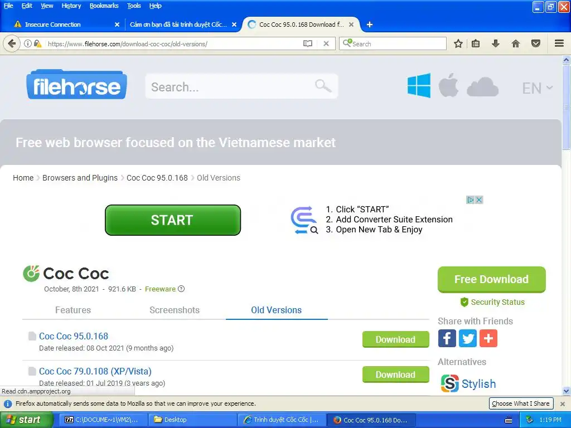The image size is (571, 428).
Task: Open a new tab with plus button
Action: pos(370,25)
